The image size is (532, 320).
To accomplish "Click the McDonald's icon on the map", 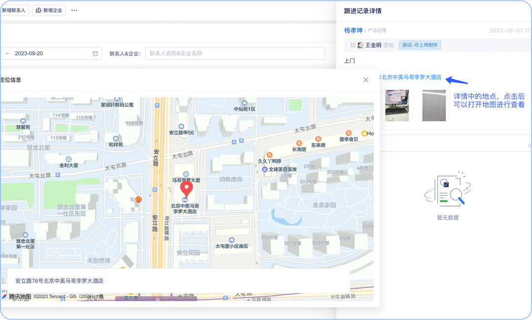I will click(x=138, y=199).
